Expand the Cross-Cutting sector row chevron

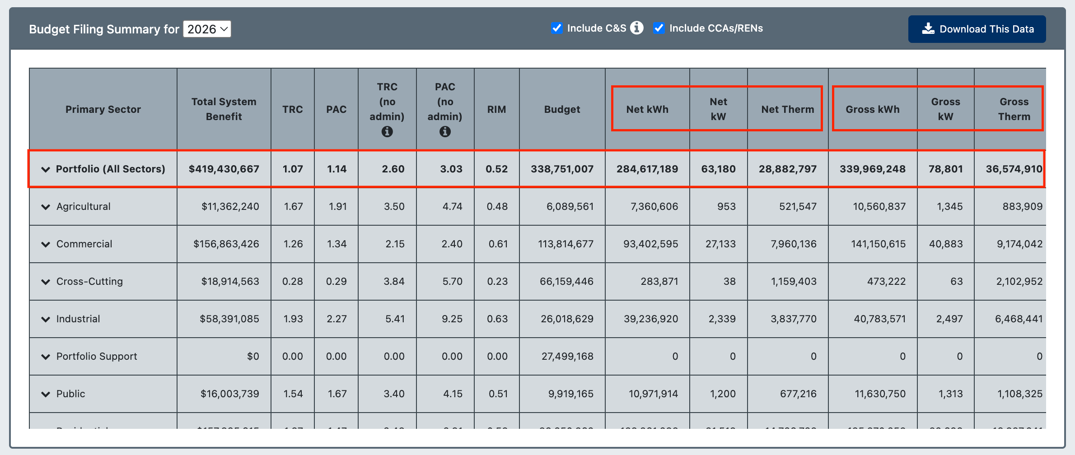point(46,282)
